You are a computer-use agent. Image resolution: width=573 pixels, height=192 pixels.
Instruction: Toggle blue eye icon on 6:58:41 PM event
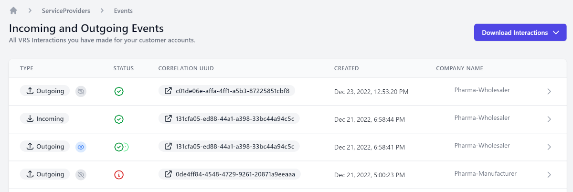[81, 147]
